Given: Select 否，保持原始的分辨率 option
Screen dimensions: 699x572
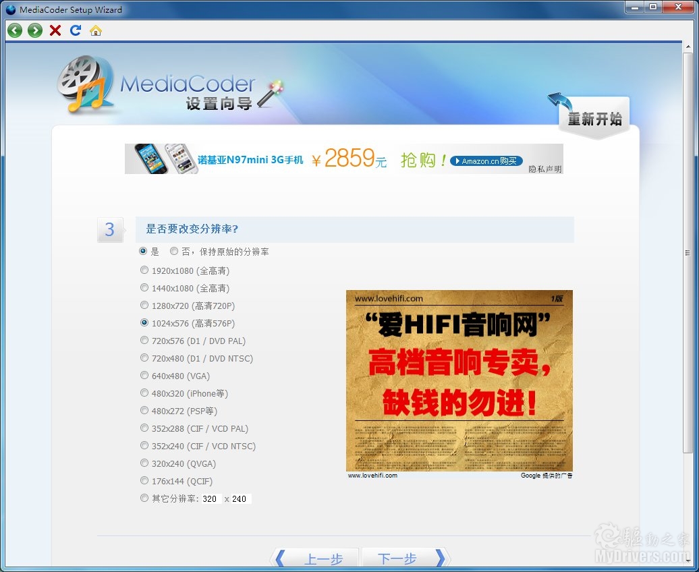Looking at the screenshot, I should (174, 252).
